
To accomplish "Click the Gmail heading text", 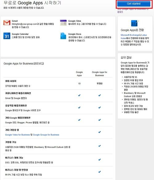I will pos(15,21).
